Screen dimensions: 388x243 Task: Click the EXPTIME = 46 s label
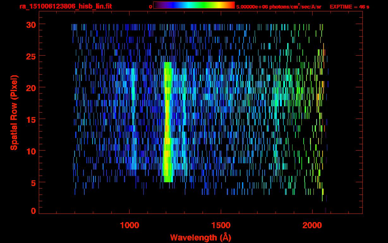pos(349,6)
